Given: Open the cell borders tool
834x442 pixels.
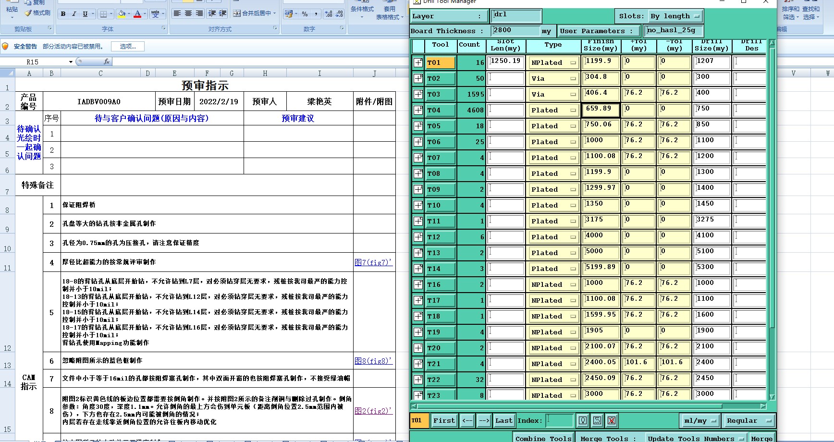Looking at the screenshot, I should click(103, 14).
